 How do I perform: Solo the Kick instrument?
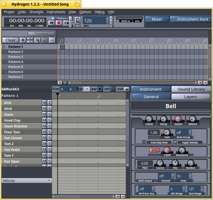49,103
